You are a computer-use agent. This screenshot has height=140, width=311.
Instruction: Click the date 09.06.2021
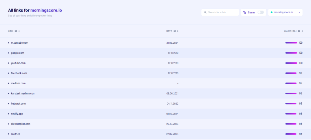coord(173,93)
